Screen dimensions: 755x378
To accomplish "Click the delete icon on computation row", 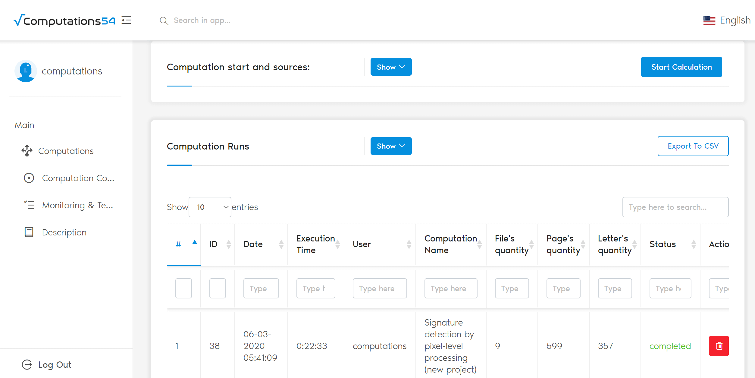I will click(719, 346).
